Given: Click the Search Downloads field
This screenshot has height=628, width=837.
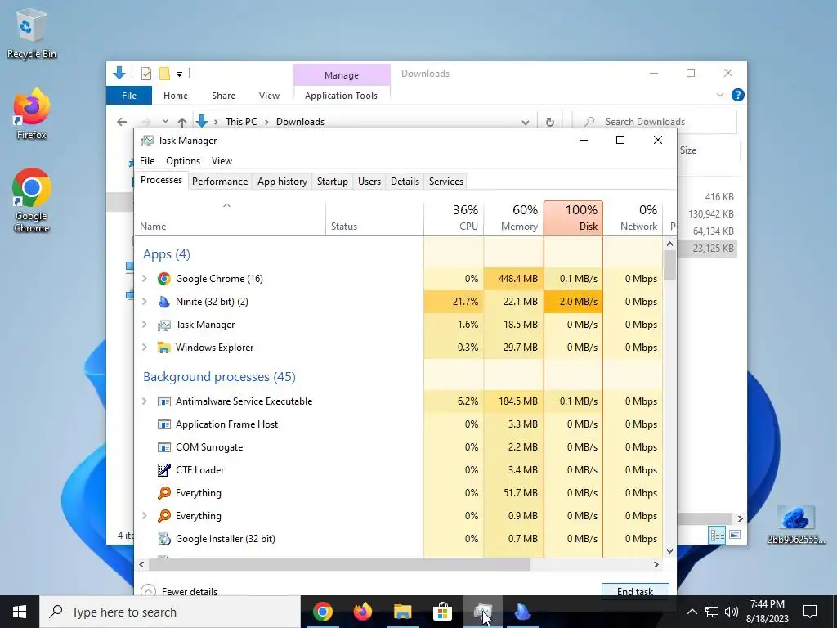Looking at the screenshot, I should [x=655, y=122].
